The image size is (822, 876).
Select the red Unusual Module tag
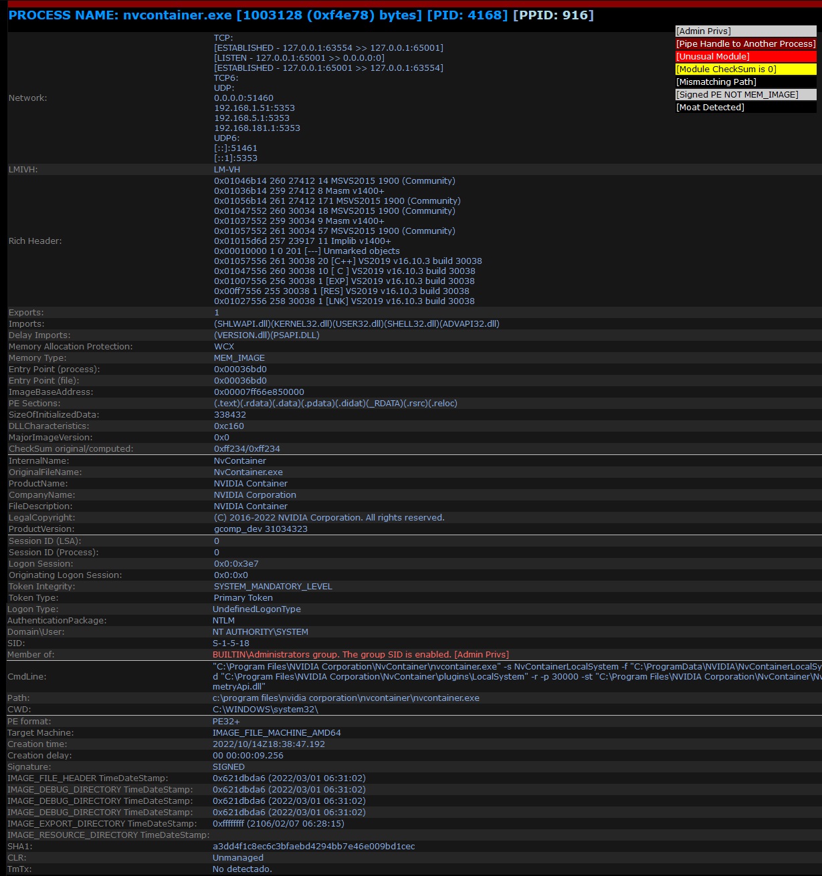[746, 57]
